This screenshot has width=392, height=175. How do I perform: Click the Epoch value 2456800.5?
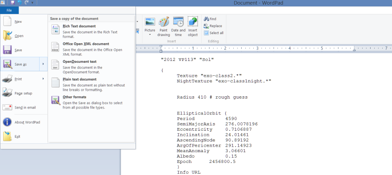point(222,162)
